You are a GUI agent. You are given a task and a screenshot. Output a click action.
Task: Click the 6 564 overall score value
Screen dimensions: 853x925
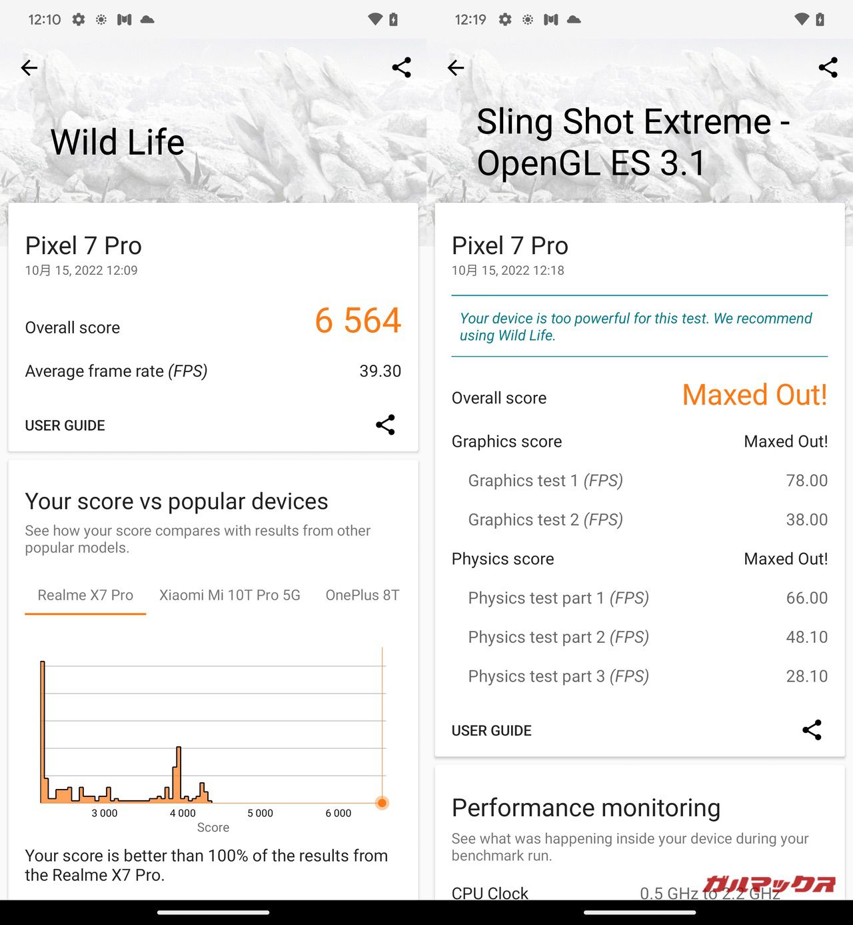(358, 321)
